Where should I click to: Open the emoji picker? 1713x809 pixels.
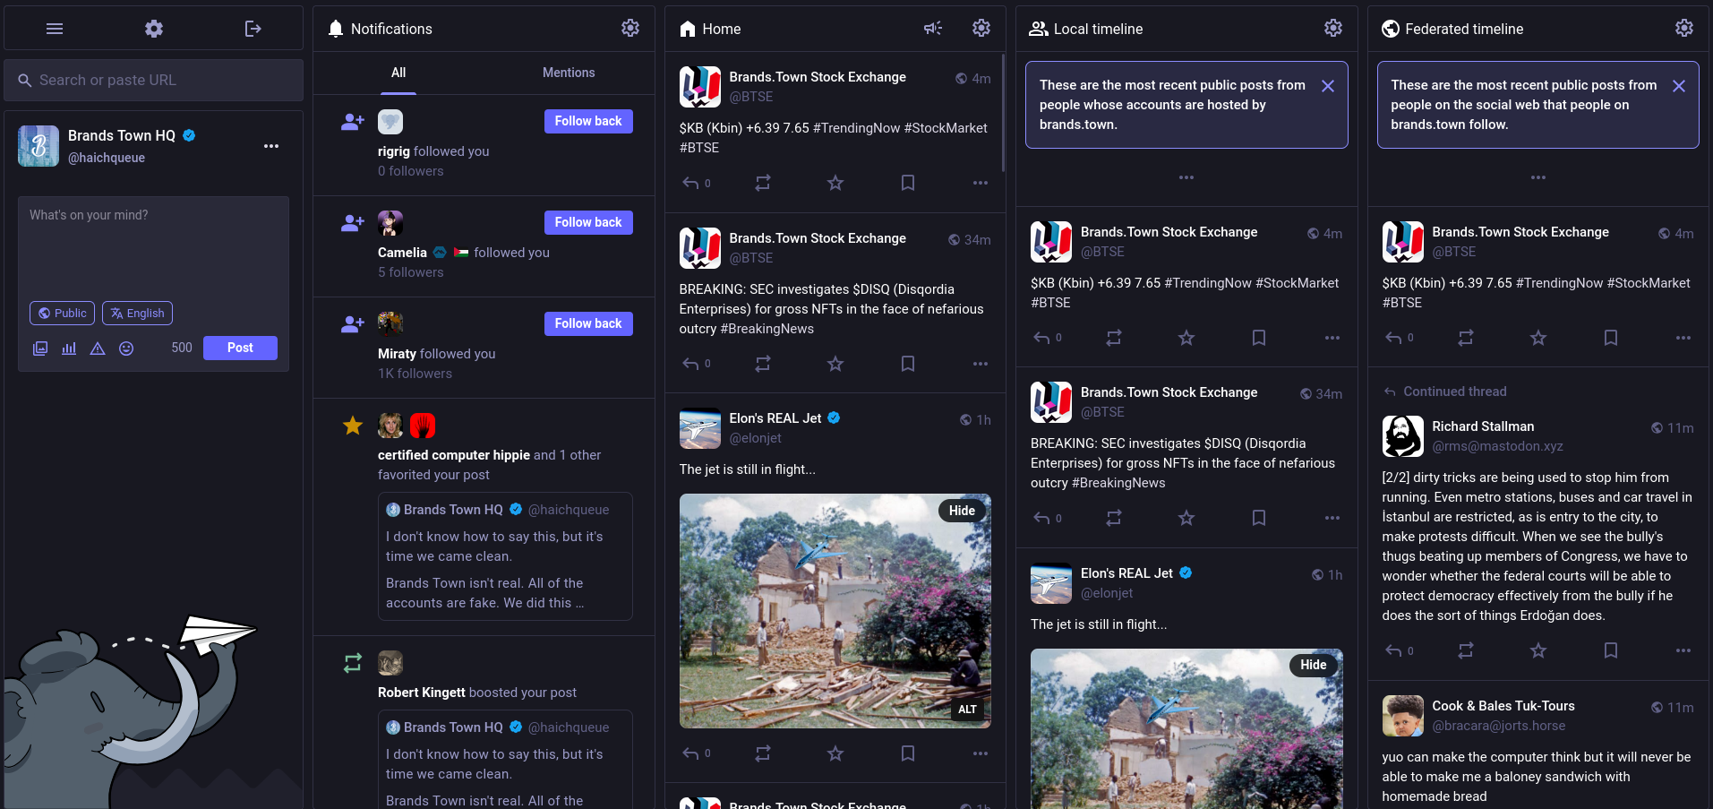[126, 349]
